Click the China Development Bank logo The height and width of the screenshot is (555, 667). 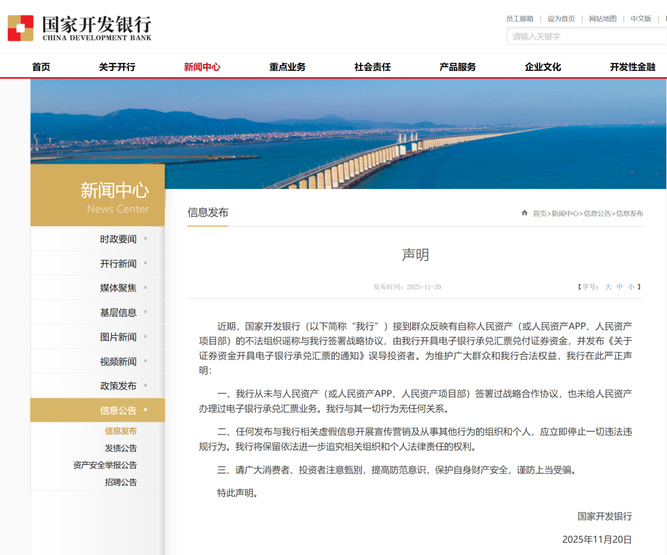tap(79, 28)
